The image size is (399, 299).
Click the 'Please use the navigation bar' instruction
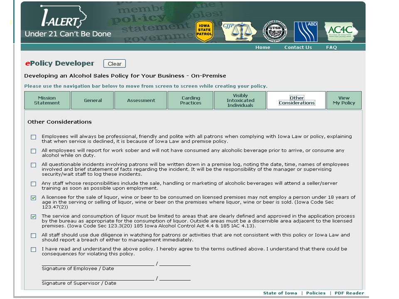coord(146,86)
